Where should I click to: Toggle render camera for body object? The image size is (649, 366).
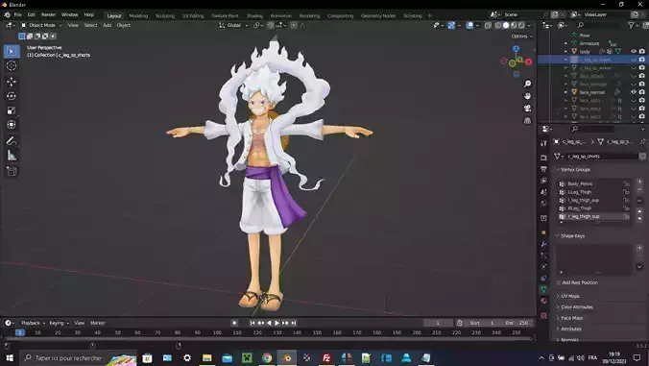(x=642, y=51)
